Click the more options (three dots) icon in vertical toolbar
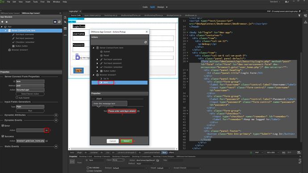The image size is (308, 173). click(65, 35)
